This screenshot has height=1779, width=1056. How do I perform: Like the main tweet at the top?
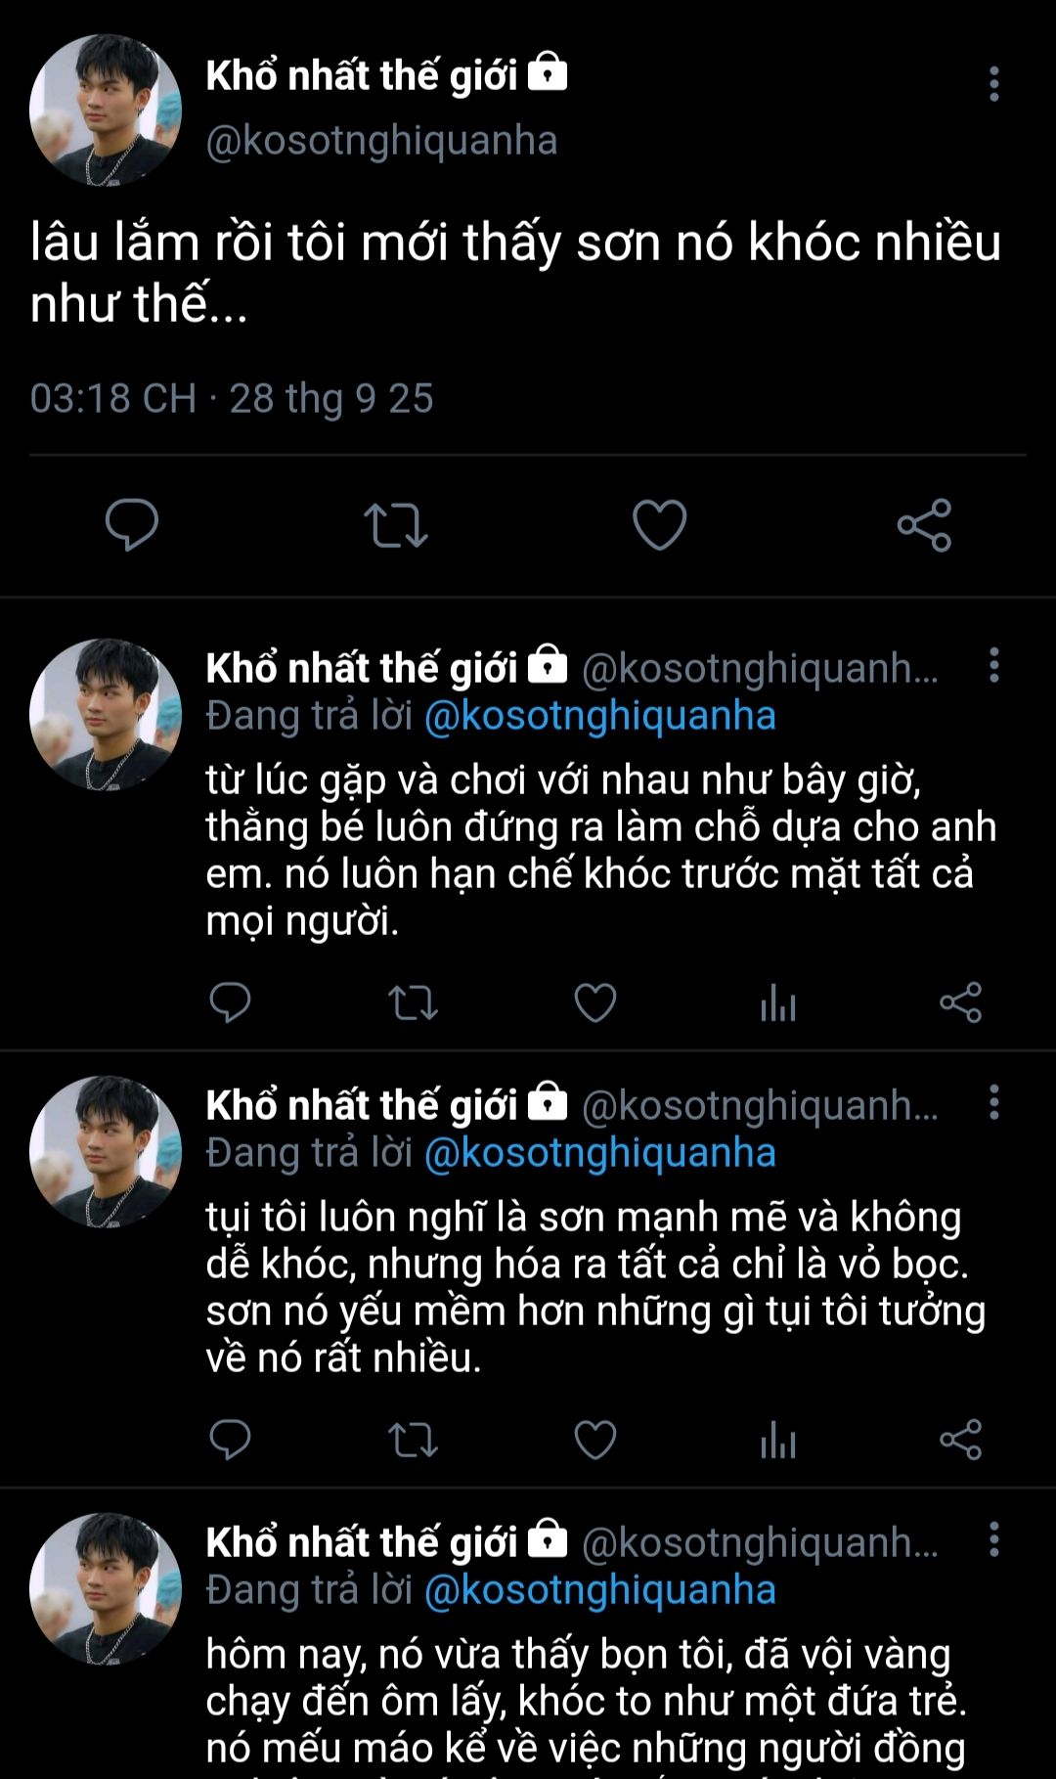pyautogui.click(x=660, y=524)
